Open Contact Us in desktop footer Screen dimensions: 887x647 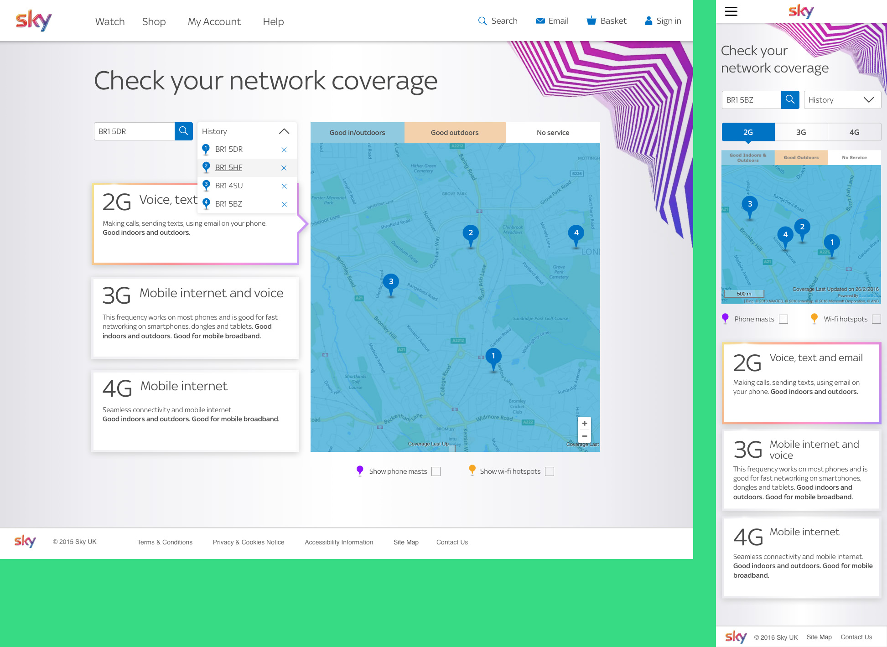tap(452, 542)
